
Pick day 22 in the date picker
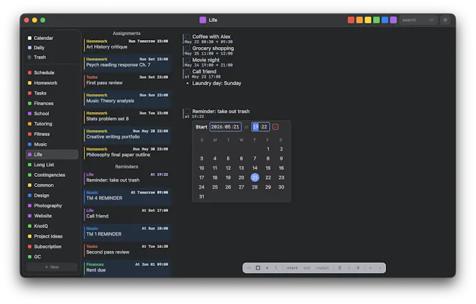click(x=268, y=178)
